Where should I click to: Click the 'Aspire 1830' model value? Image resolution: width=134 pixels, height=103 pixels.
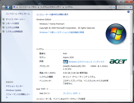coord(68,57)
